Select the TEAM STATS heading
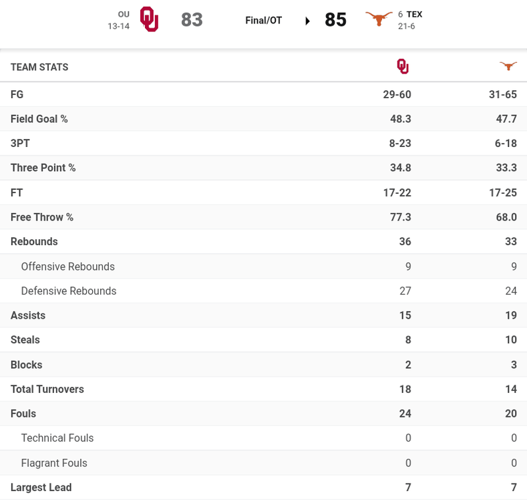This screenshot has width=527, height=501. tap(39, 67)
